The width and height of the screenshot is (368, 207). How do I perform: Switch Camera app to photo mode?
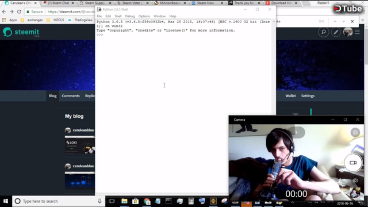pos(355,180)
